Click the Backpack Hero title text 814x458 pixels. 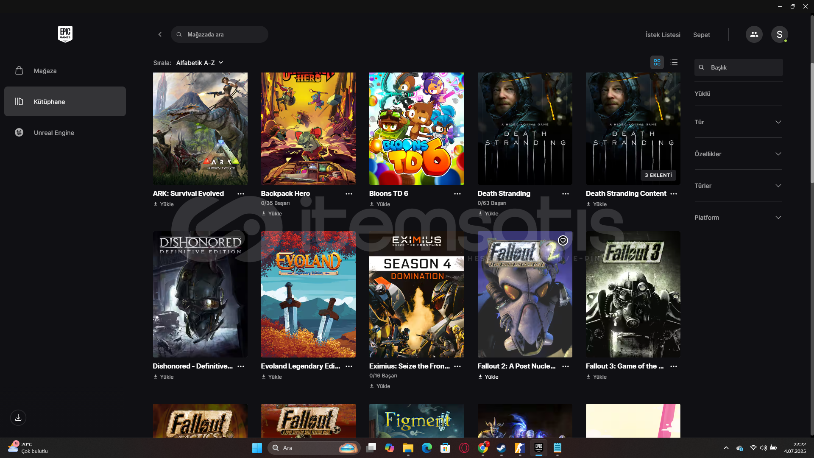pos(285,193)
